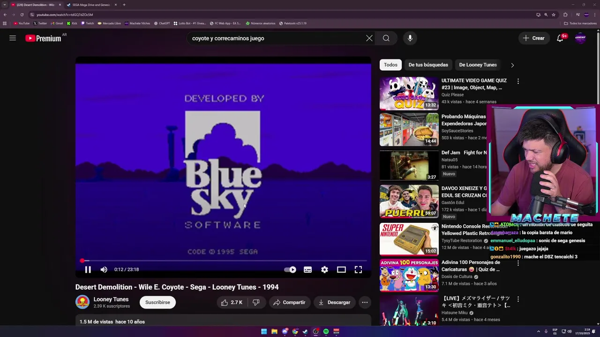Bookmark this page with star icon
The image size is (600, 337).
pos(554,15)
